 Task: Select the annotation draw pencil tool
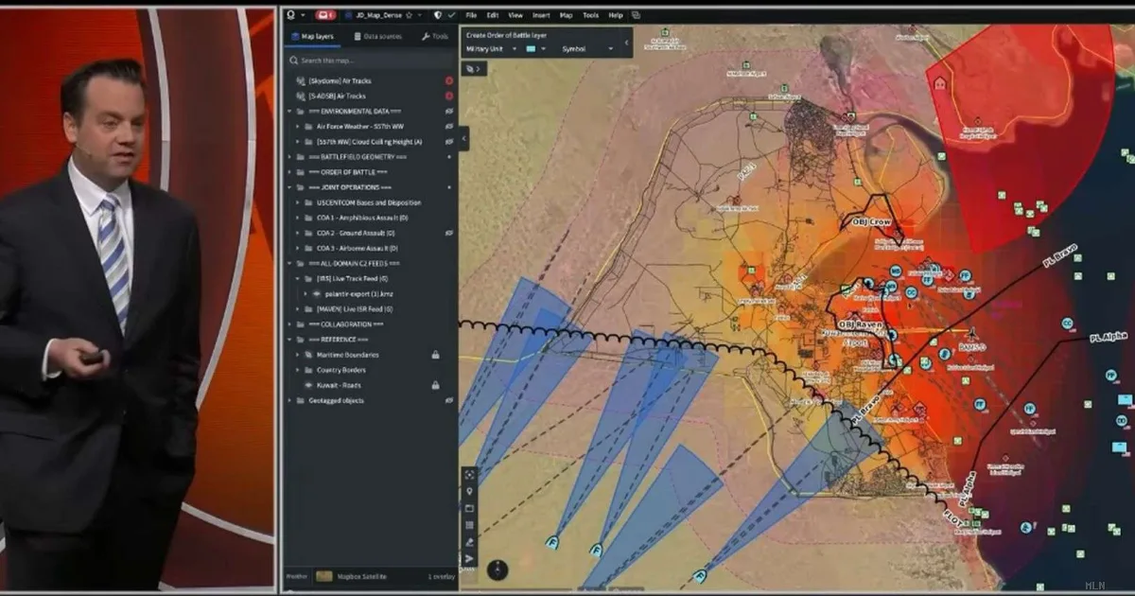coord(469,543)
